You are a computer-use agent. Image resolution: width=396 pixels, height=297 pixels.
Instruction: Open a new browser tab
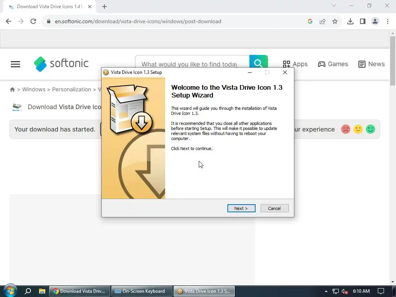(104, 7)
